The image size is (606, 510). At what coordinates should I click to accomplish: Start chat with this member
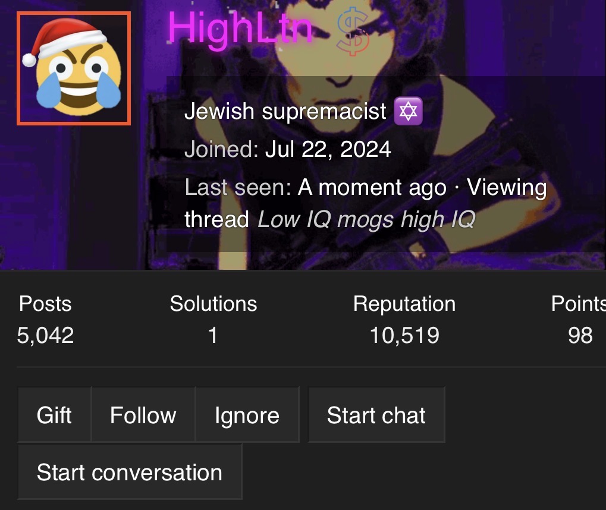376,414
